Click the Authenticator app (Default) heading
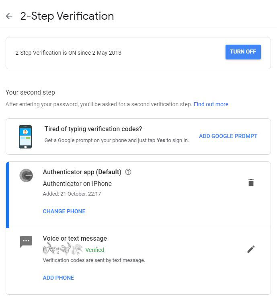277x301 pixels. [x=82, y=172]
